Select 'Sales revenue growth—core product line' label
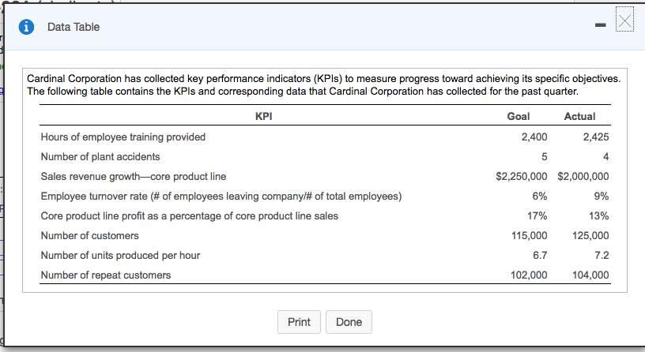645x352 pixels. point(134,176)
